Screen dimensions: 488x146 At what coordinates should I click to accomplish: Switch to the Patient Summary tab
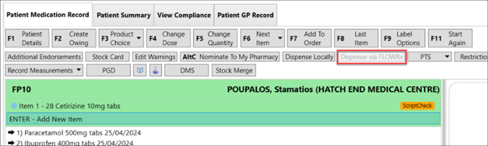coord(124,15)
